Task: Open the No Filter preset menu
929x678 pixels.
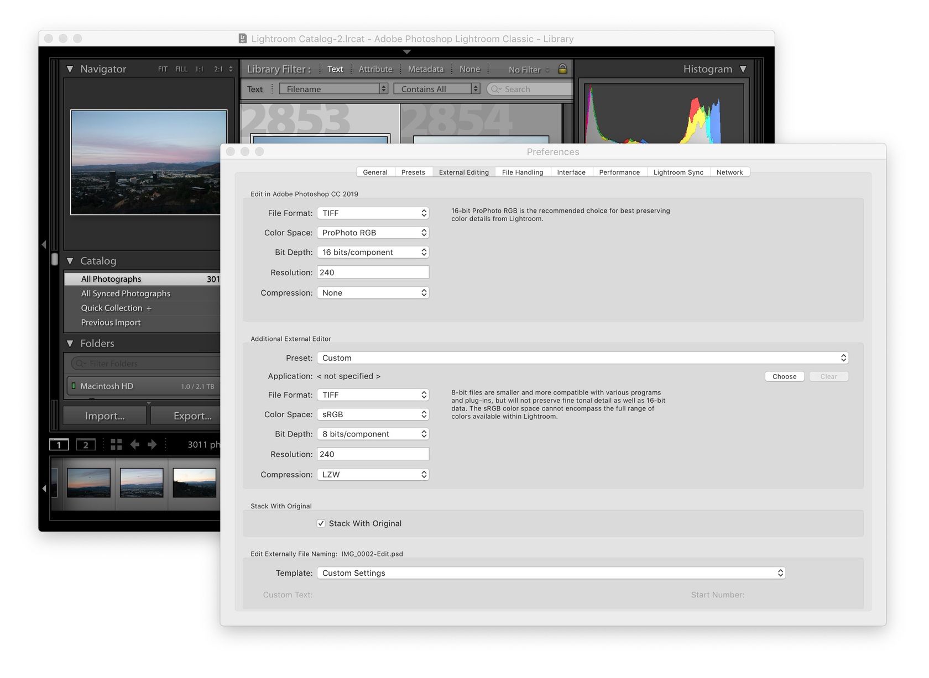Action: coord(529,70)
